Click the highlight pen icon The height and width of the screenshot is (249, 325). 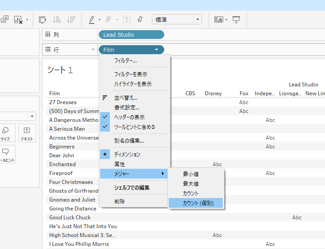coord(92,19)
